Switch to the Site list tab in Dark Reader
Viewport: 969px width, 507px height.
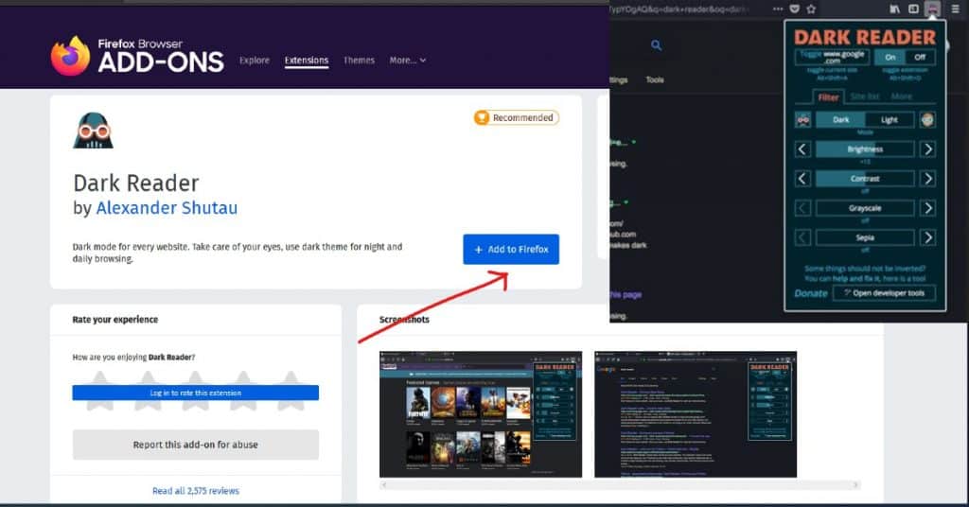click(865, 96)
